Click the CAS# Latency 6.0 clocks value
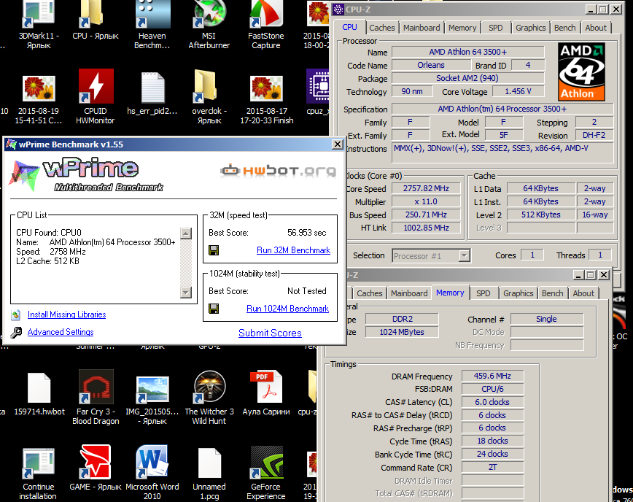 [492, 402]
